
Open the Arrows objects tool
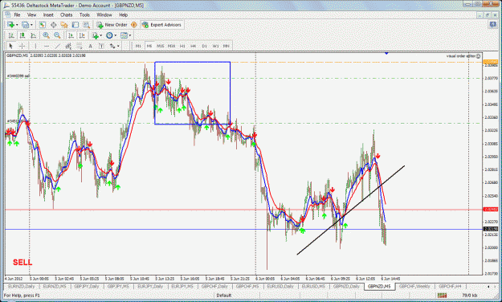[x=112, y=46]
